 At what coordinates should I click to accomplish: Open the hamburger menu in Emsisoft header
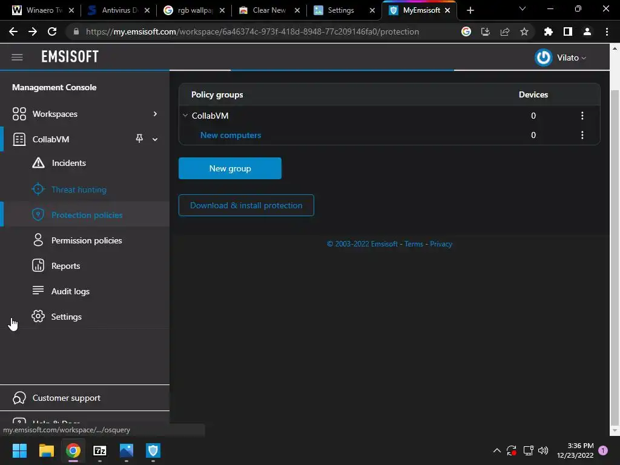tap(17, 58)
